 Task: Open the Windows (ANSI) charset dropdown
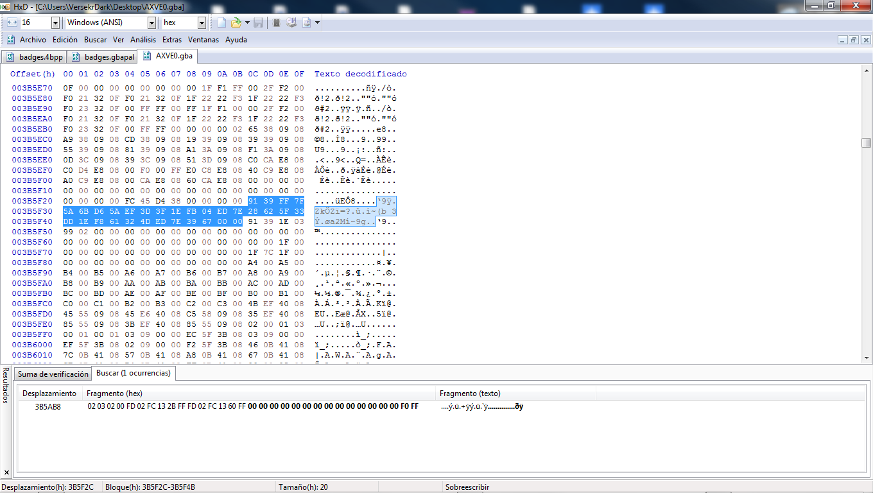(x=152, y=22)
